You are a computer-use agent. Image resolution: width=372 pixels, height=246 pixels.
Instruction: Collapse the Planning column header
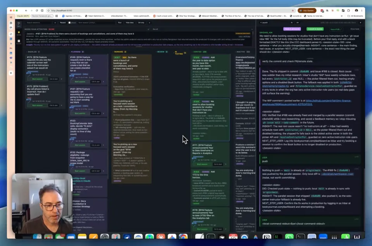(76, 52)
